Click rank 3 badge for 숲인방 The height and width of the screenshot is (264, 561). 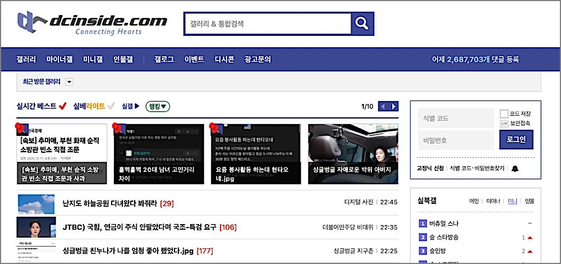[422, 251]
